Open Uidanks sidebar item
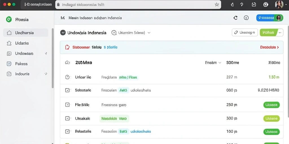 26,43
